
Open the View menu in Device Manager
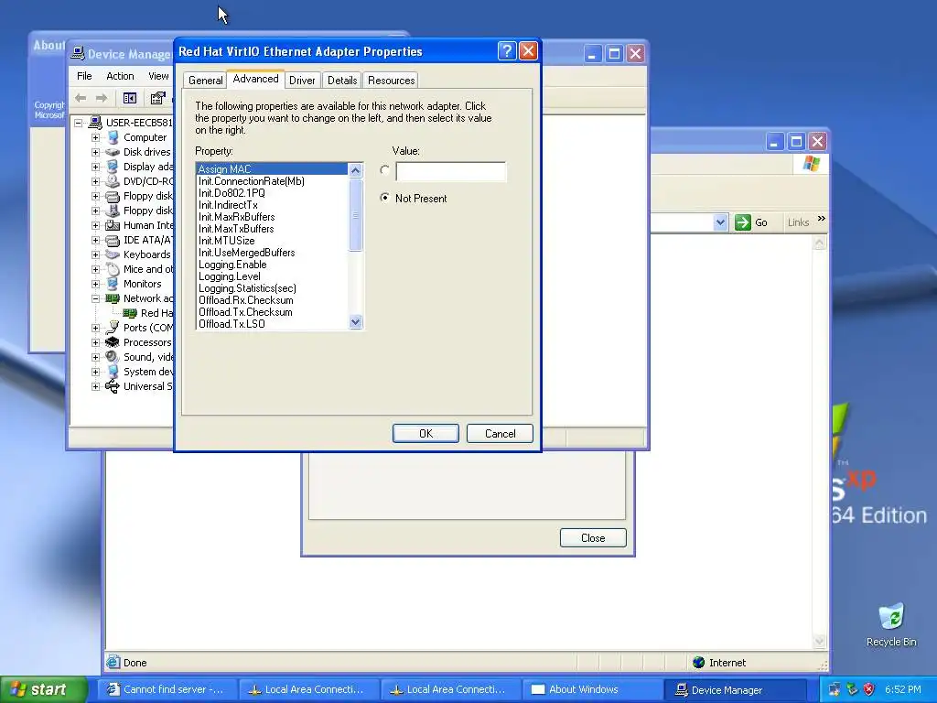click(158, 76)
